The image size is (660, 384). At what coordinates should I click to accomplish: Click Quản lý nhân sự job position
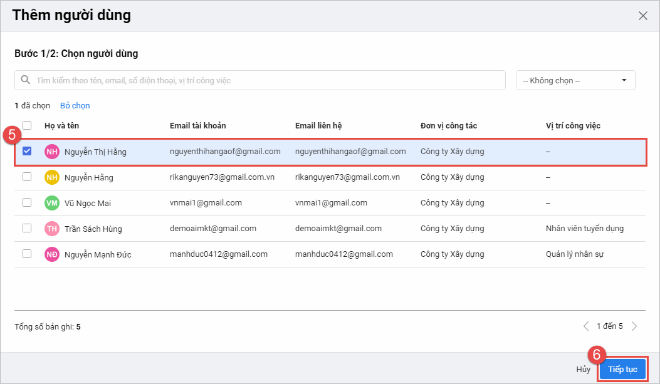point(575,254)
